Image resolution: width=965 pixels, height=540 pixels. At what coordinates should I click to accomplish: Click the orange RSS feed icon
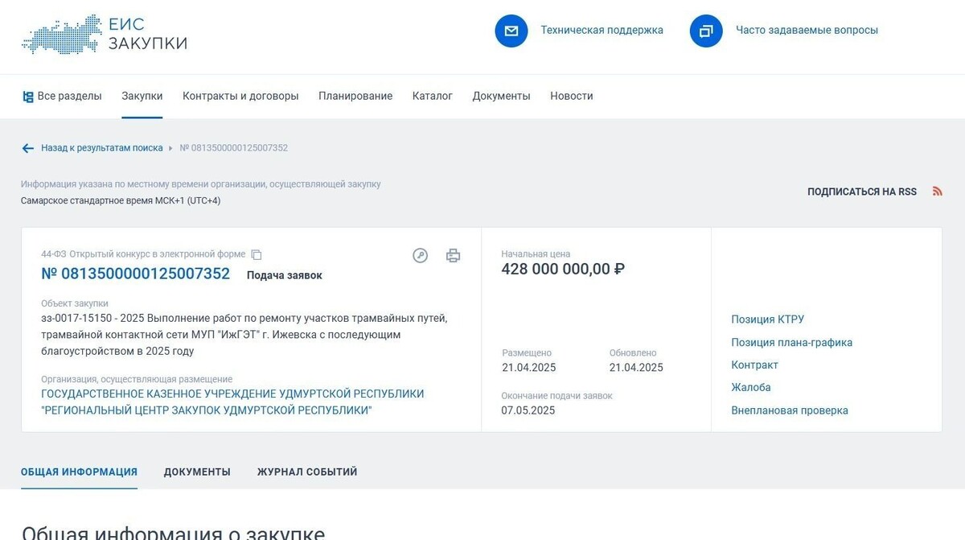tap(937, 191)
